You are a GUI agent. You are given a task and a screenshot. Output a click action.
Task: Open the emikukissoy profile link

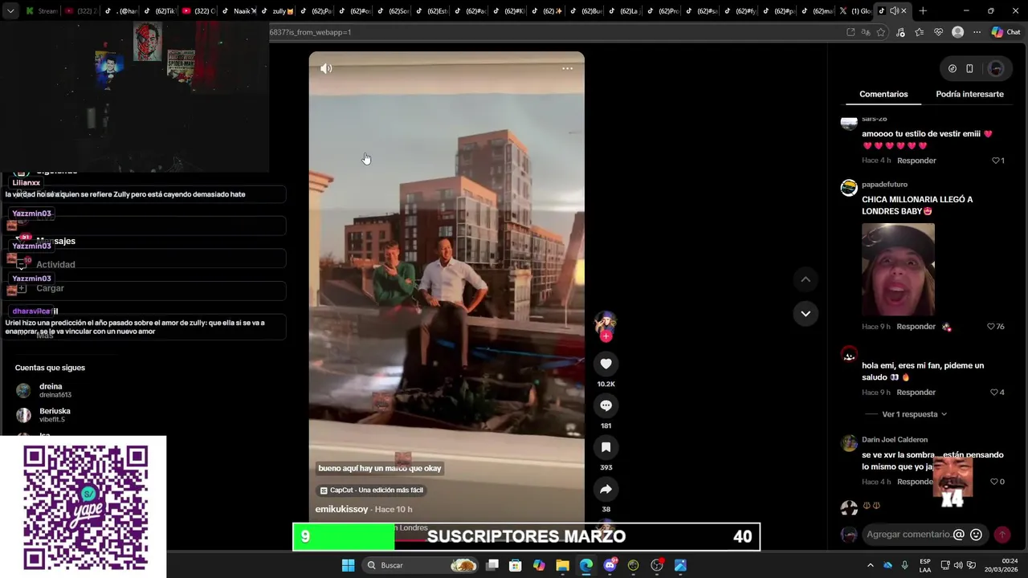point(341,510)
